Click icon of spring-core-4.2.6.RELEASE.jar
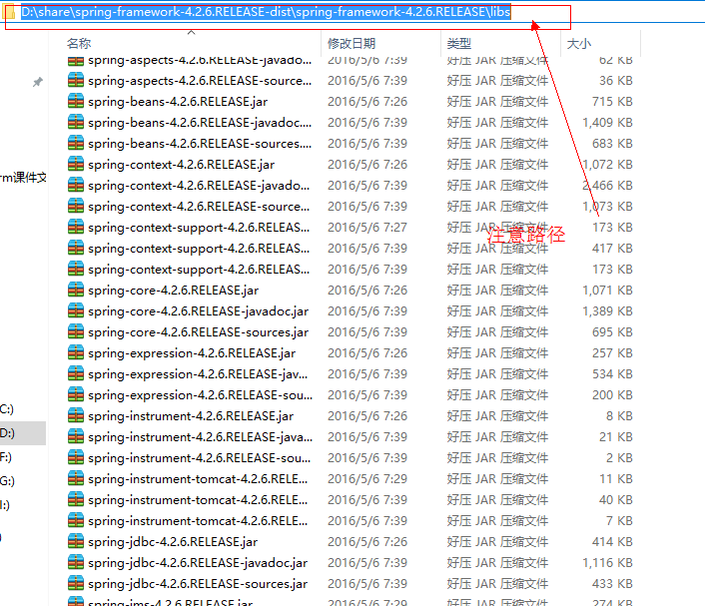The height and width of the screenshot is (606, 705). click(x=76, y=290)
